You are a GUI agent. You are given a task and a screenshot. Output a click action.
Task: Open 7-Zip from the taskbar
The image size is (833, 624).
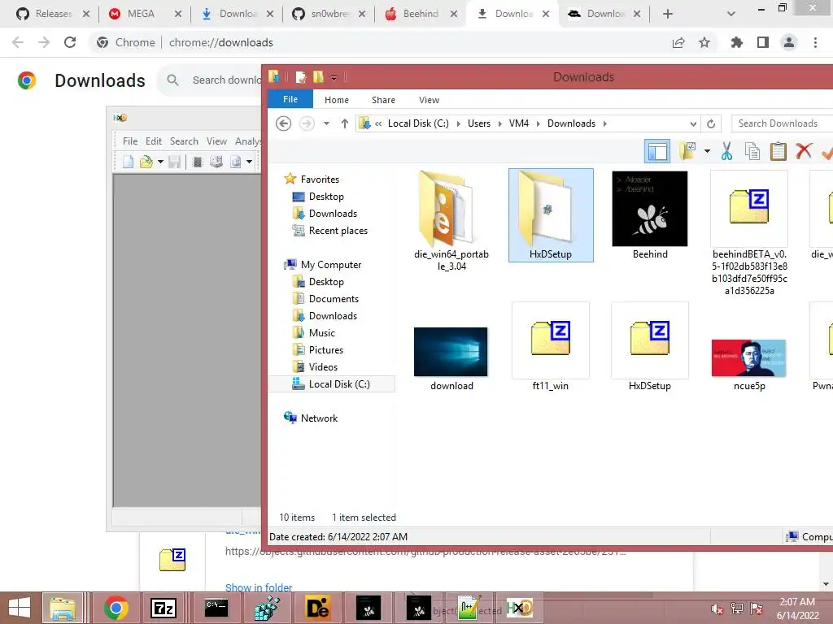coord(163,608)
